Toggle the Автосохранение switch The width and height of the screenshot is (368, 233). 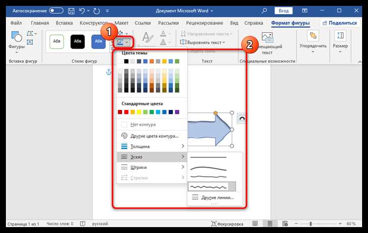pyautogui.click(x=56, y=11)
